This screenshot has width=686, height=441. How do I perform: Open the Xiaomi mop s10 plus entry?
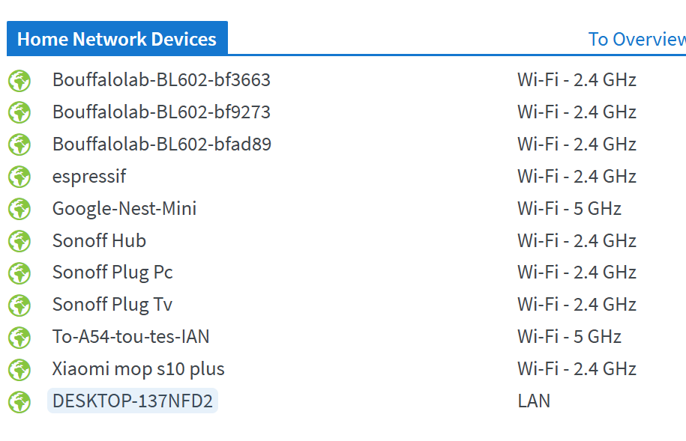138,369
